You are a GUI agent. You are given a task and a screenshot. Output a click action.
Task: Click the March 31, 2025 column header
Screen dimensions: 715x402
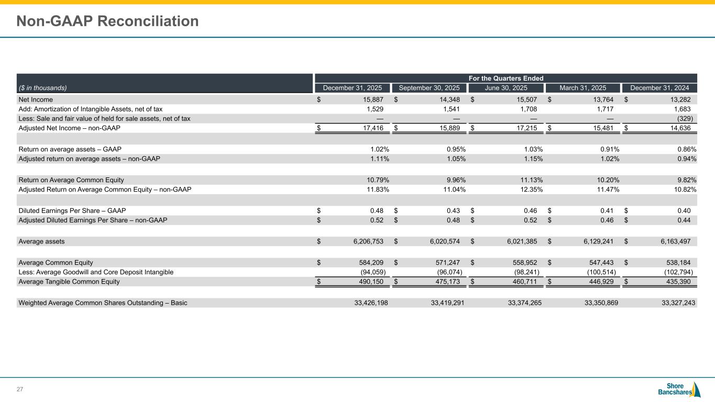click(x=582, y=88)
